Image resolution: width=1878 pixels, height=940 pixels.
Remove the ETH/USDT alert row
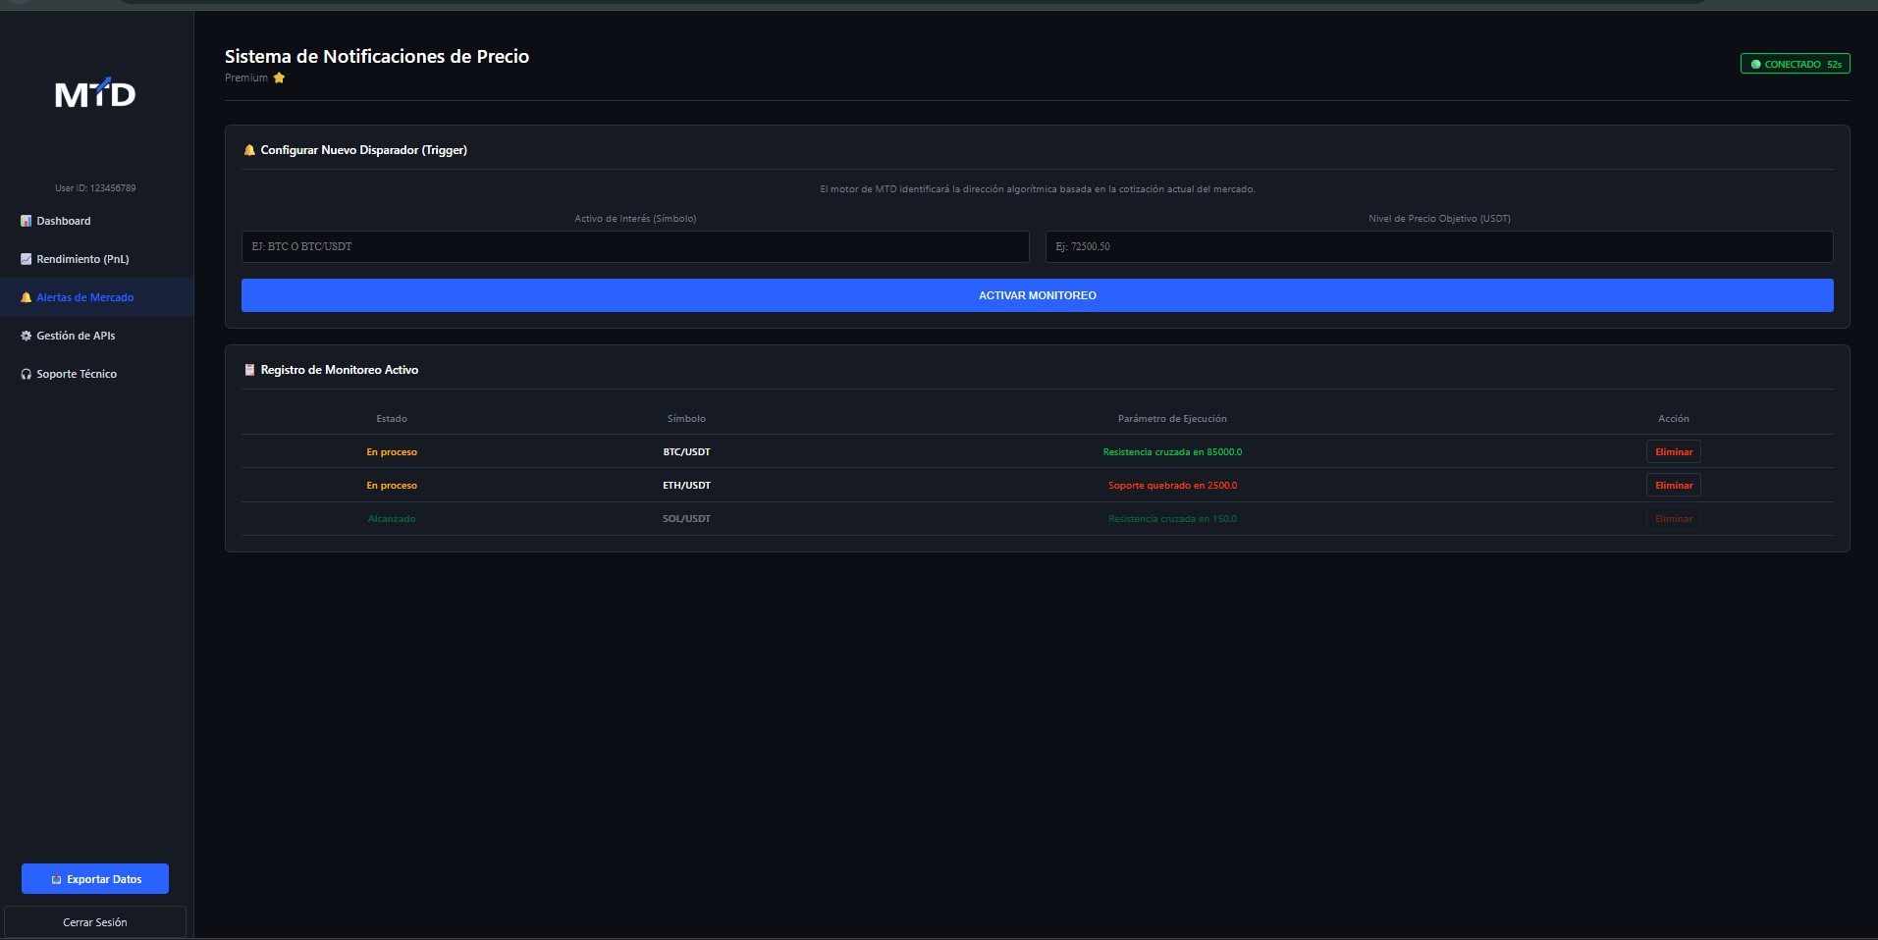(x=1673, y=486)
